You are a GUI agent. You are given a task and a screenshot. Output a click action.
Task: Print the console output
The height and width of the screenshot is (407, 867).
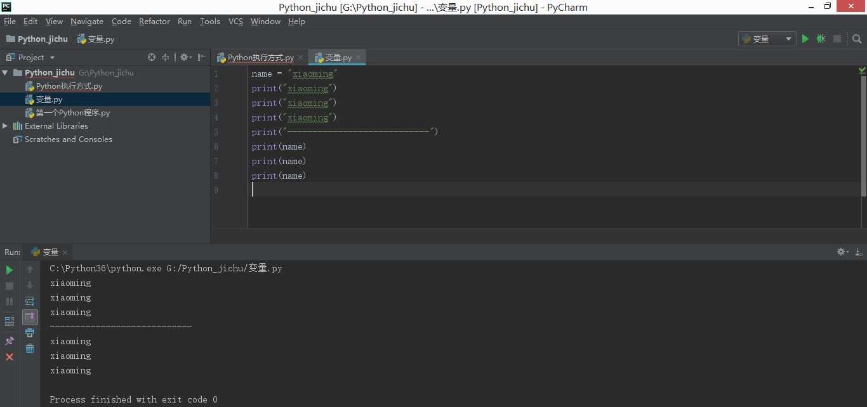(30, 333)
